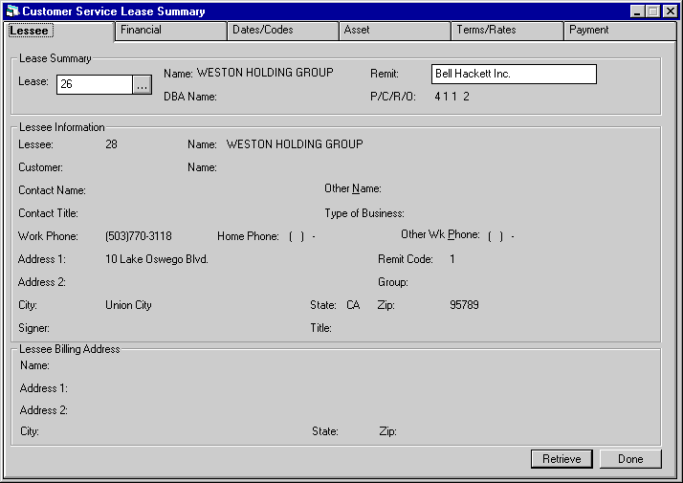Select WESTON HOLDING GROUP name in Lessee Information
Viewport: 683px width, 483px height.
click(295, 144)
